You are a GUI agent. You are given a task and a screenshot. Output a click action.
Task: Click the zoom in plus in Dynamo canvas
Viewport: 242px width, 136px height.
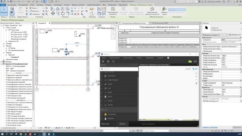(197, 76)
